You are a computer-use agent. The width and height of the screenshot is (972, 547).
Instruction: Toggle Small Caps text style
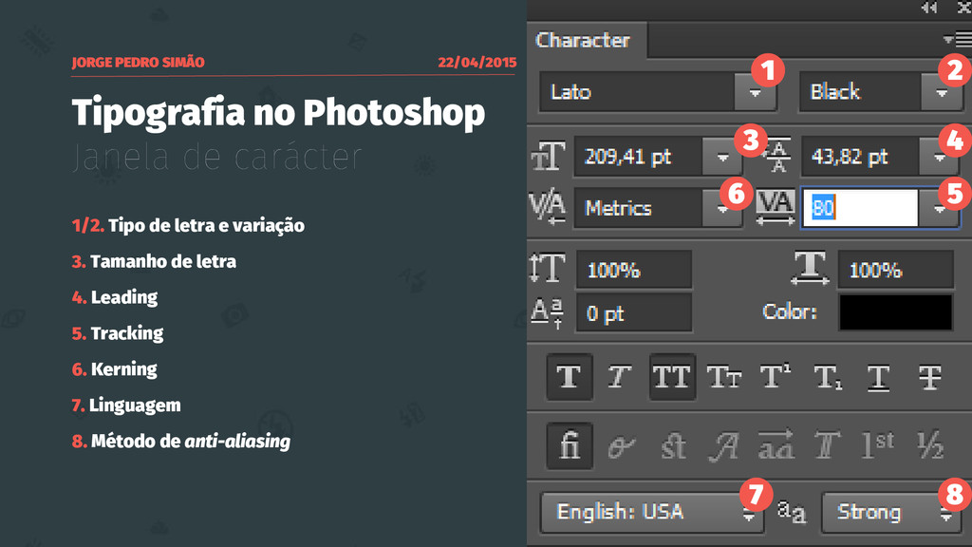tap(724, 377)
